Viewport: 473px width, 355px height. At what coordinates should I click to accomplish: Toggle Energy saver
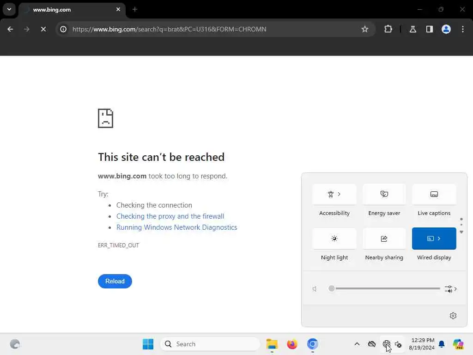pos(384,194)
